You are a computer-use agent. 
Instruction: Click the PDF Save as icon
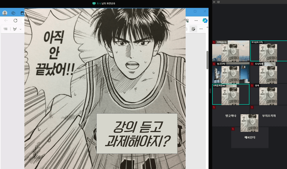[193, 29]
